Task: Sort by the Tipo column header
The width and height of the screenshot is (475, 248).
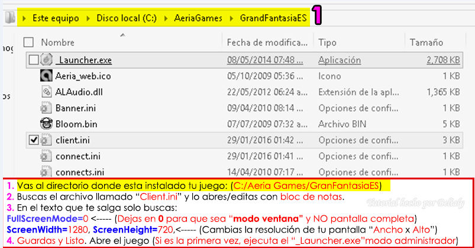Action: (x=327, y=43)
